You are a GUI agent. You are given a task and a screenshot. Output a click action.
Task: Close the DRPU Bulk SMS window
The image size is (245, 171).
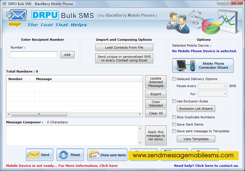point(237,3)
